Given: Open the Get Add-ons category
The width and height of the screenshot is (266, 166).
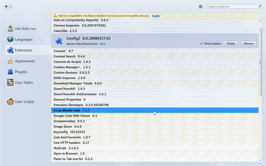Looking at the screenshot, I should coord(28,29).
